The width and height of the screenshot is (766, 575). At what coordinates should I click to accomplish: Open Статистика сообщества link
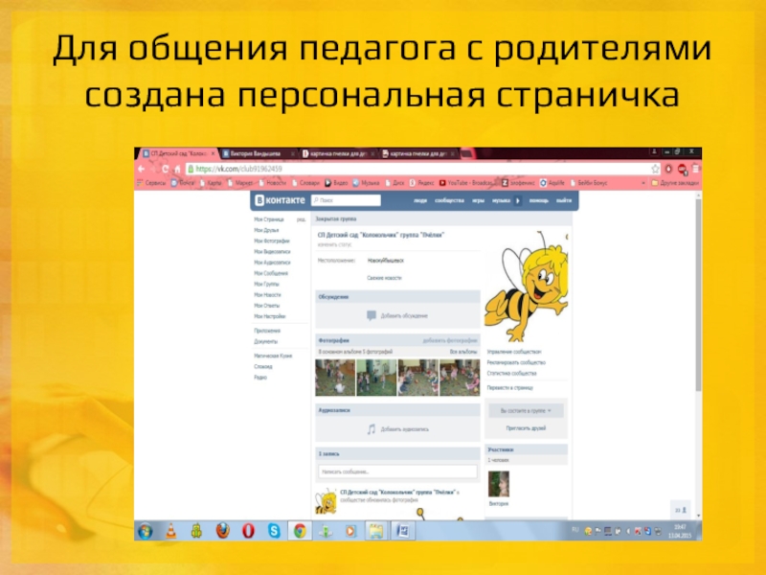point(511,373)
